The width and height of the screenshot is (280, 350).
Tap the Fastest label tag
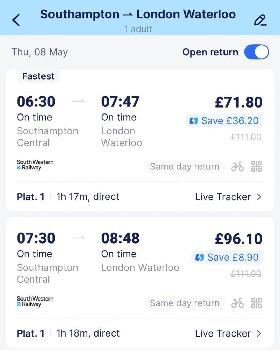[38, 76]
